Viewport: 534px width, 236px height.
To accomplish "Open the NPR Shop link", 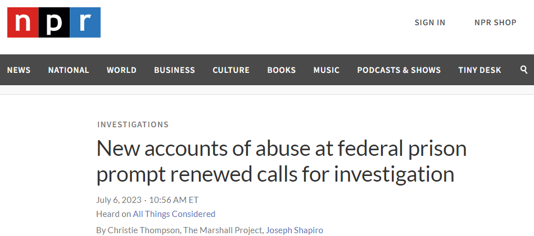I will pos(495,22).
